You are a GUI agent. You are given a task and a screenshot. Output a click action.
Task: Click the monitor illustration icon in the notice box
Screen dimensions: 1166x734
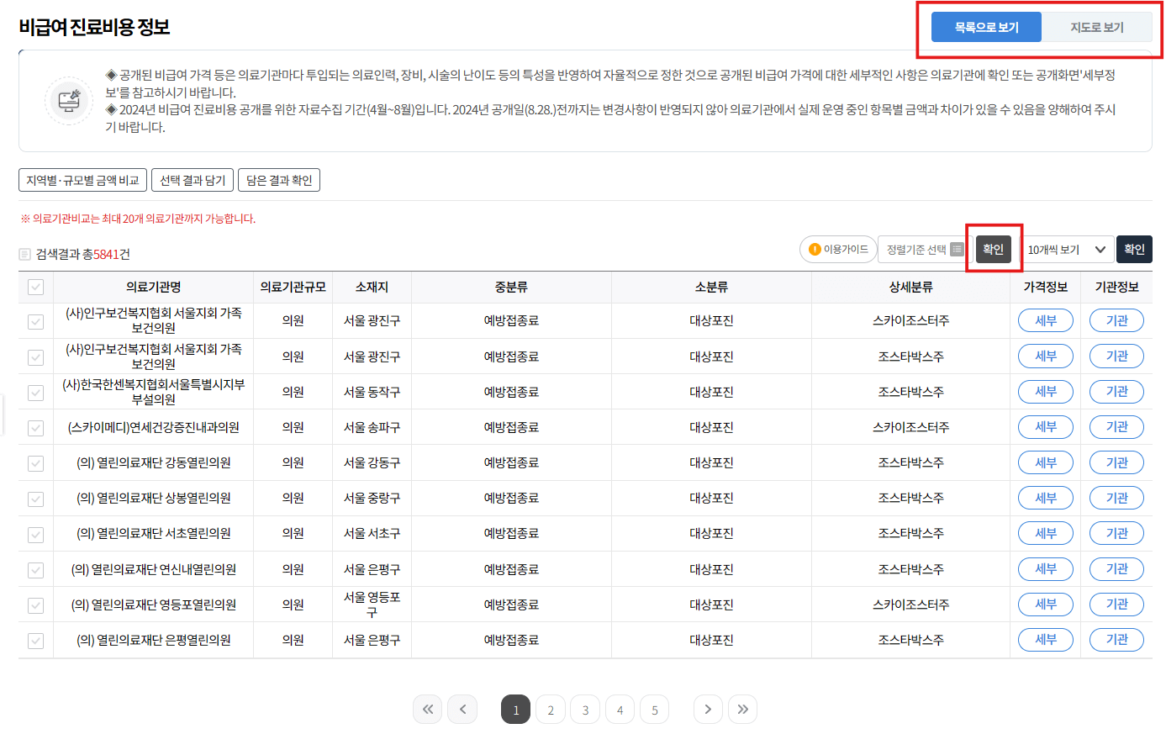[x=68, y=100]
